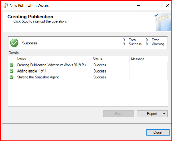Maximize the New Publication Wizard window
Screen dimensions: 172x141
(153, 6)
